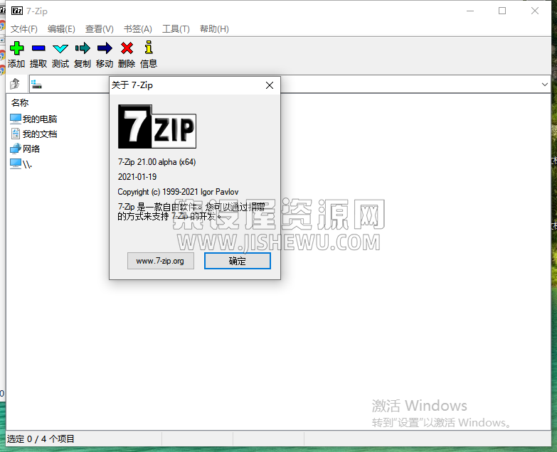Expand the address bar dropdown arrow

(545, 85)
